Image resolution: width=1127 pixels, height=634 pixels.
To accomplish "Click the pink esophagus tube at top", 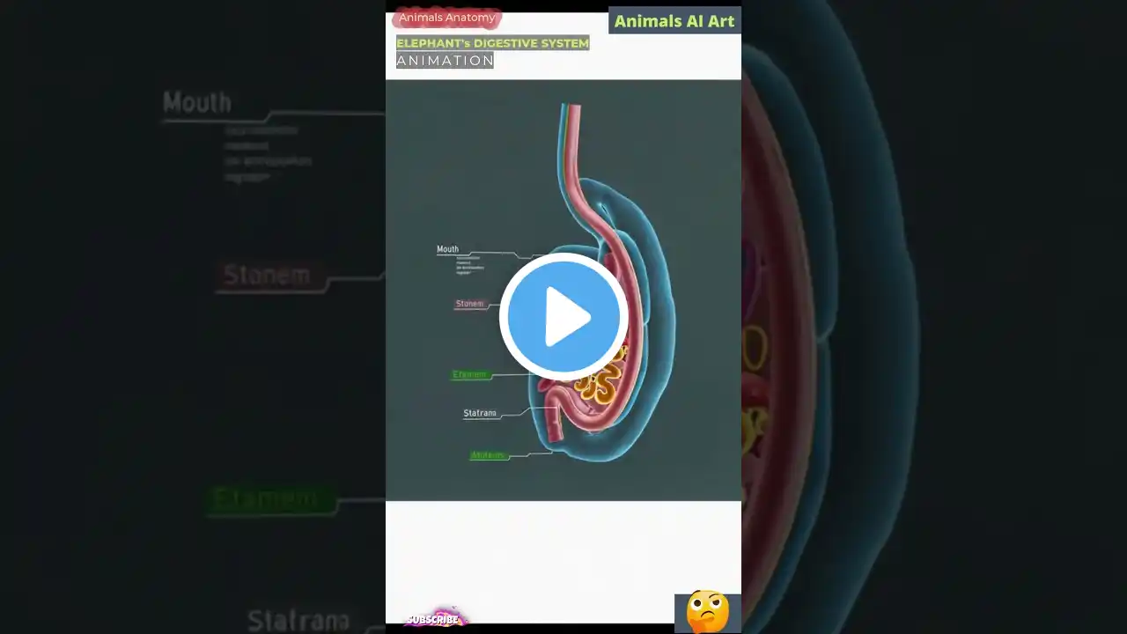I will pos(572,141).
